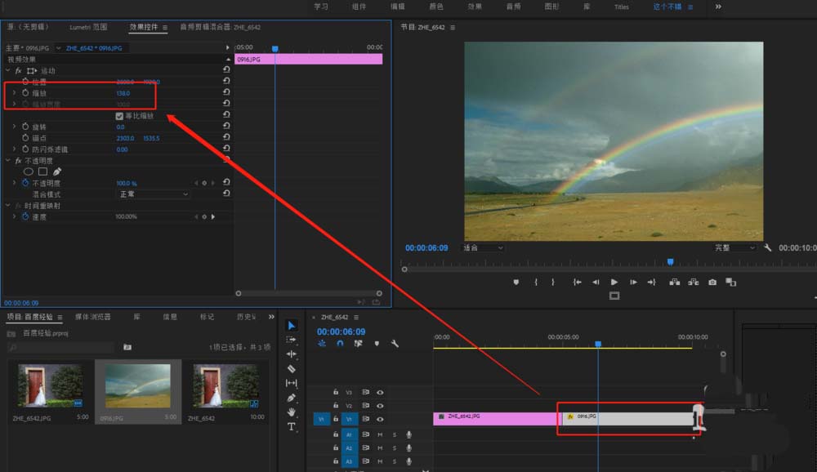Toggle the timeline snap magnet icon
817x472 pixels.
tap(340, 344)
